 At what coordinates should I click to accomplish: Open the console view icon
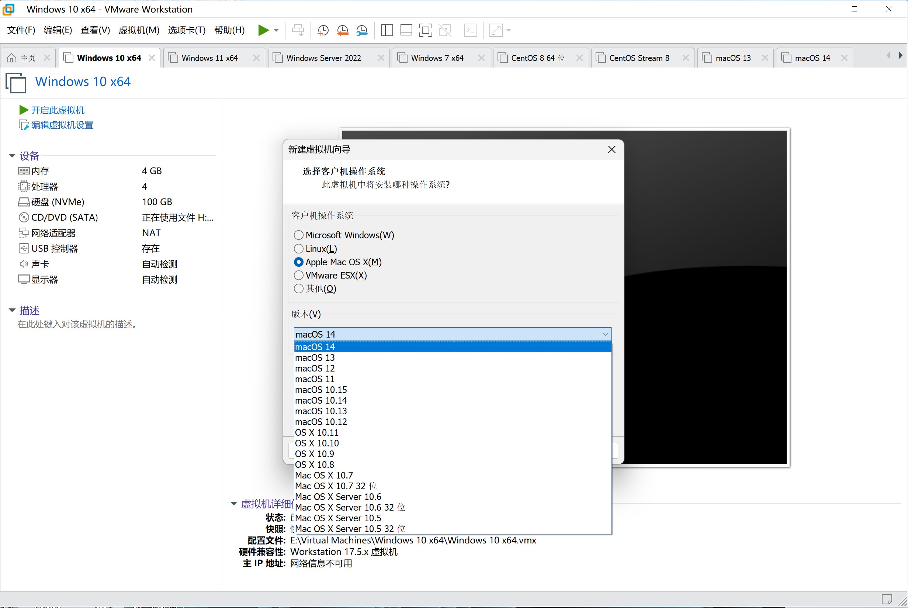click(x=471, y=30)
